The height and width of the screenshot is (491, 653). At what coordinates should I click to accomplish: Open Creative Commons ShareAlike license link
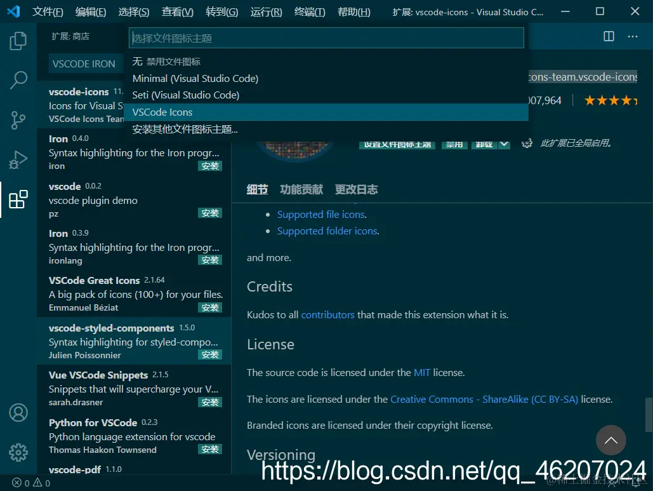tap(484, 400)
